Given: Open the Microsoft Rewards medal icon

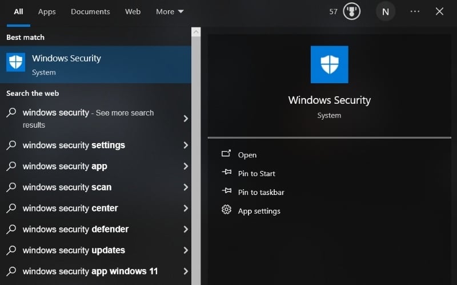Looking at the screenshot, I should [351, 11].
